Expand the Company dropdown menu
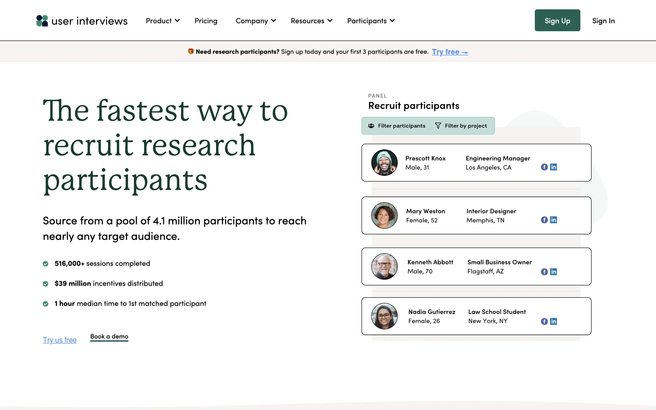This screenshot has height=410, width=656. [256, 21]
